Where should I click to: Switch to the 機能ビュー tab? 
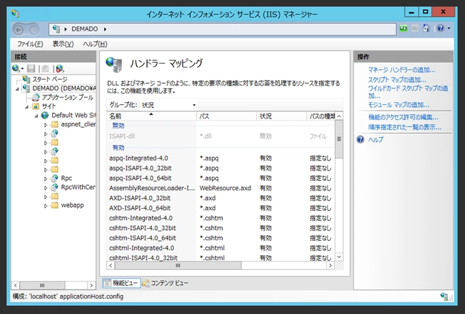pos(121,283)
